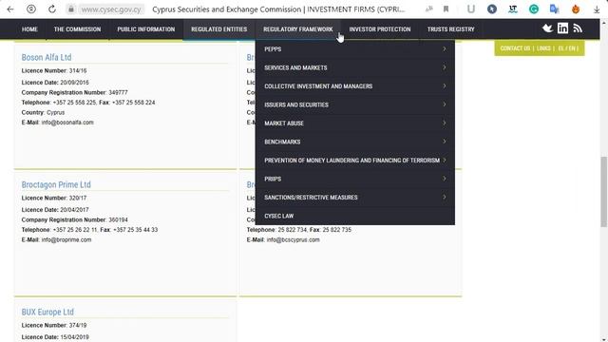Click the Contact Us link

515,48
